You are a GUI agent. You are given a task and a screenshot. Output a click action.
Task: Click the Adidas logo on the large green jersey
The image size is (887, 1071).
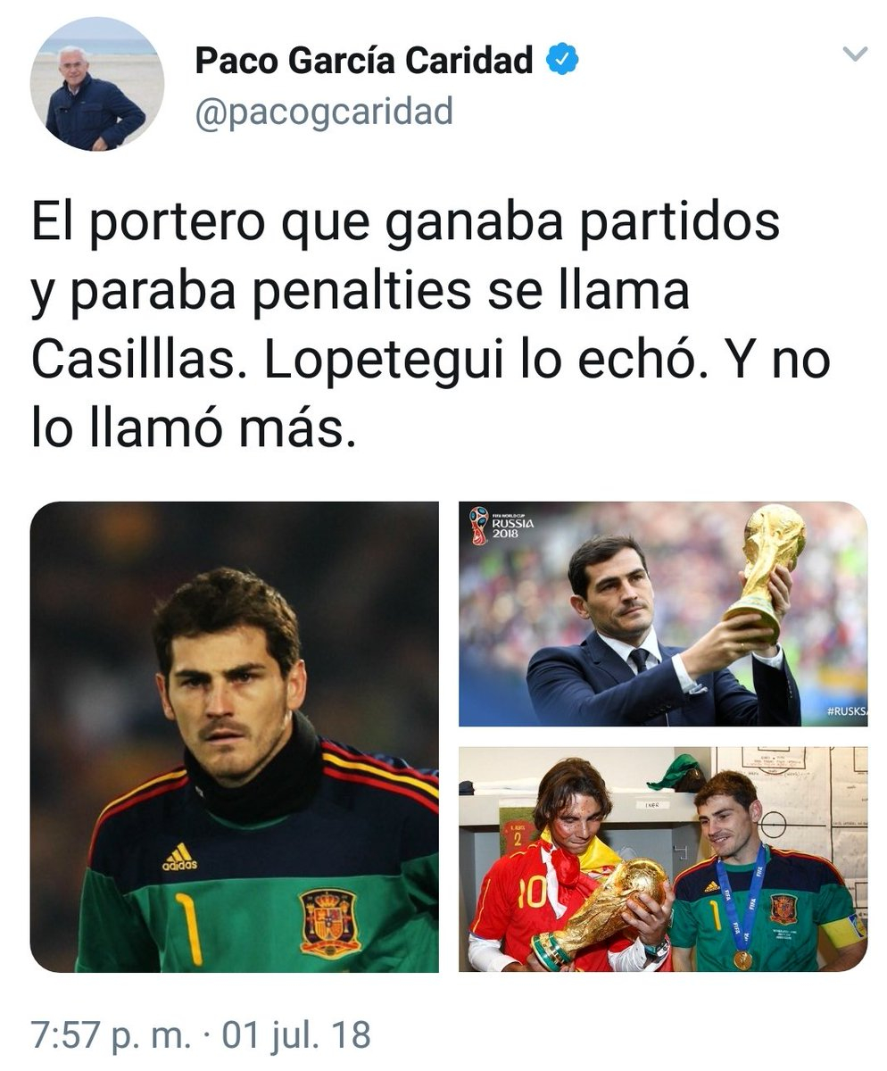point(179,857)
